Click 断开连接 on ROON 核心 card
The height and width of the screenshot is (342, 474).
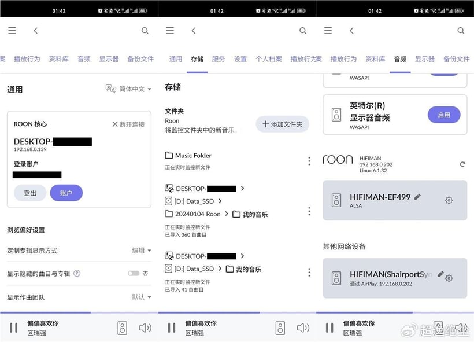pos(128,124)
